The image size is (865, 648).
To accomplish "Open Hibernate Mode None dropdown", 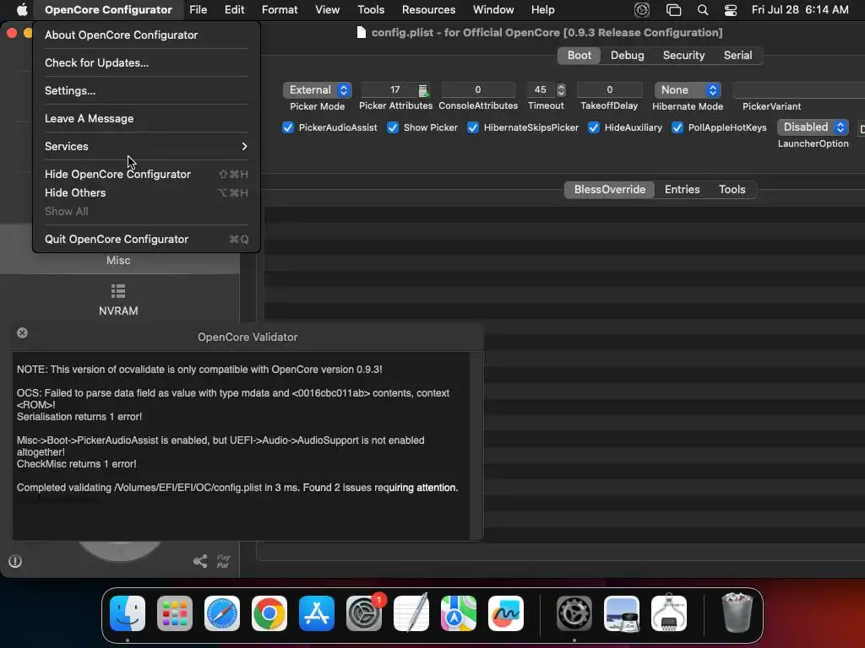I will pos(688,89).
